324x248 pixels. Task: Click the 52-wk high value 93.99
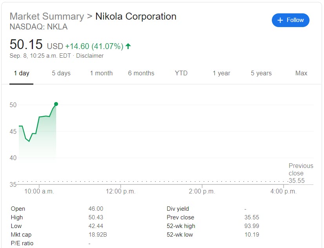252,226
